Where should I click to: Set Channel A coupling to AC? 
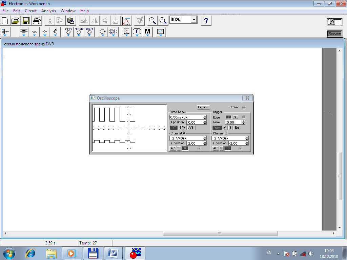point(172,148)
